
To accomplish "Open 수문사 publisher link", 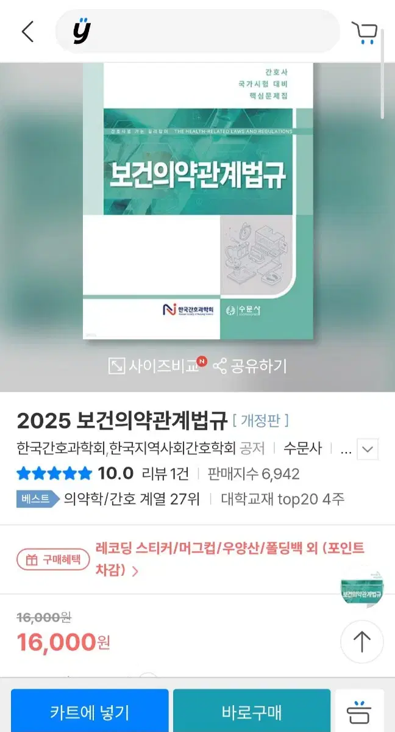I will point(302,449).
